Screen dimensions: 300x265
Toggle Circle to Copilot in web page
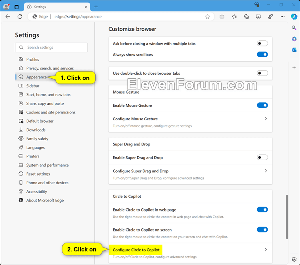[262, 209]
